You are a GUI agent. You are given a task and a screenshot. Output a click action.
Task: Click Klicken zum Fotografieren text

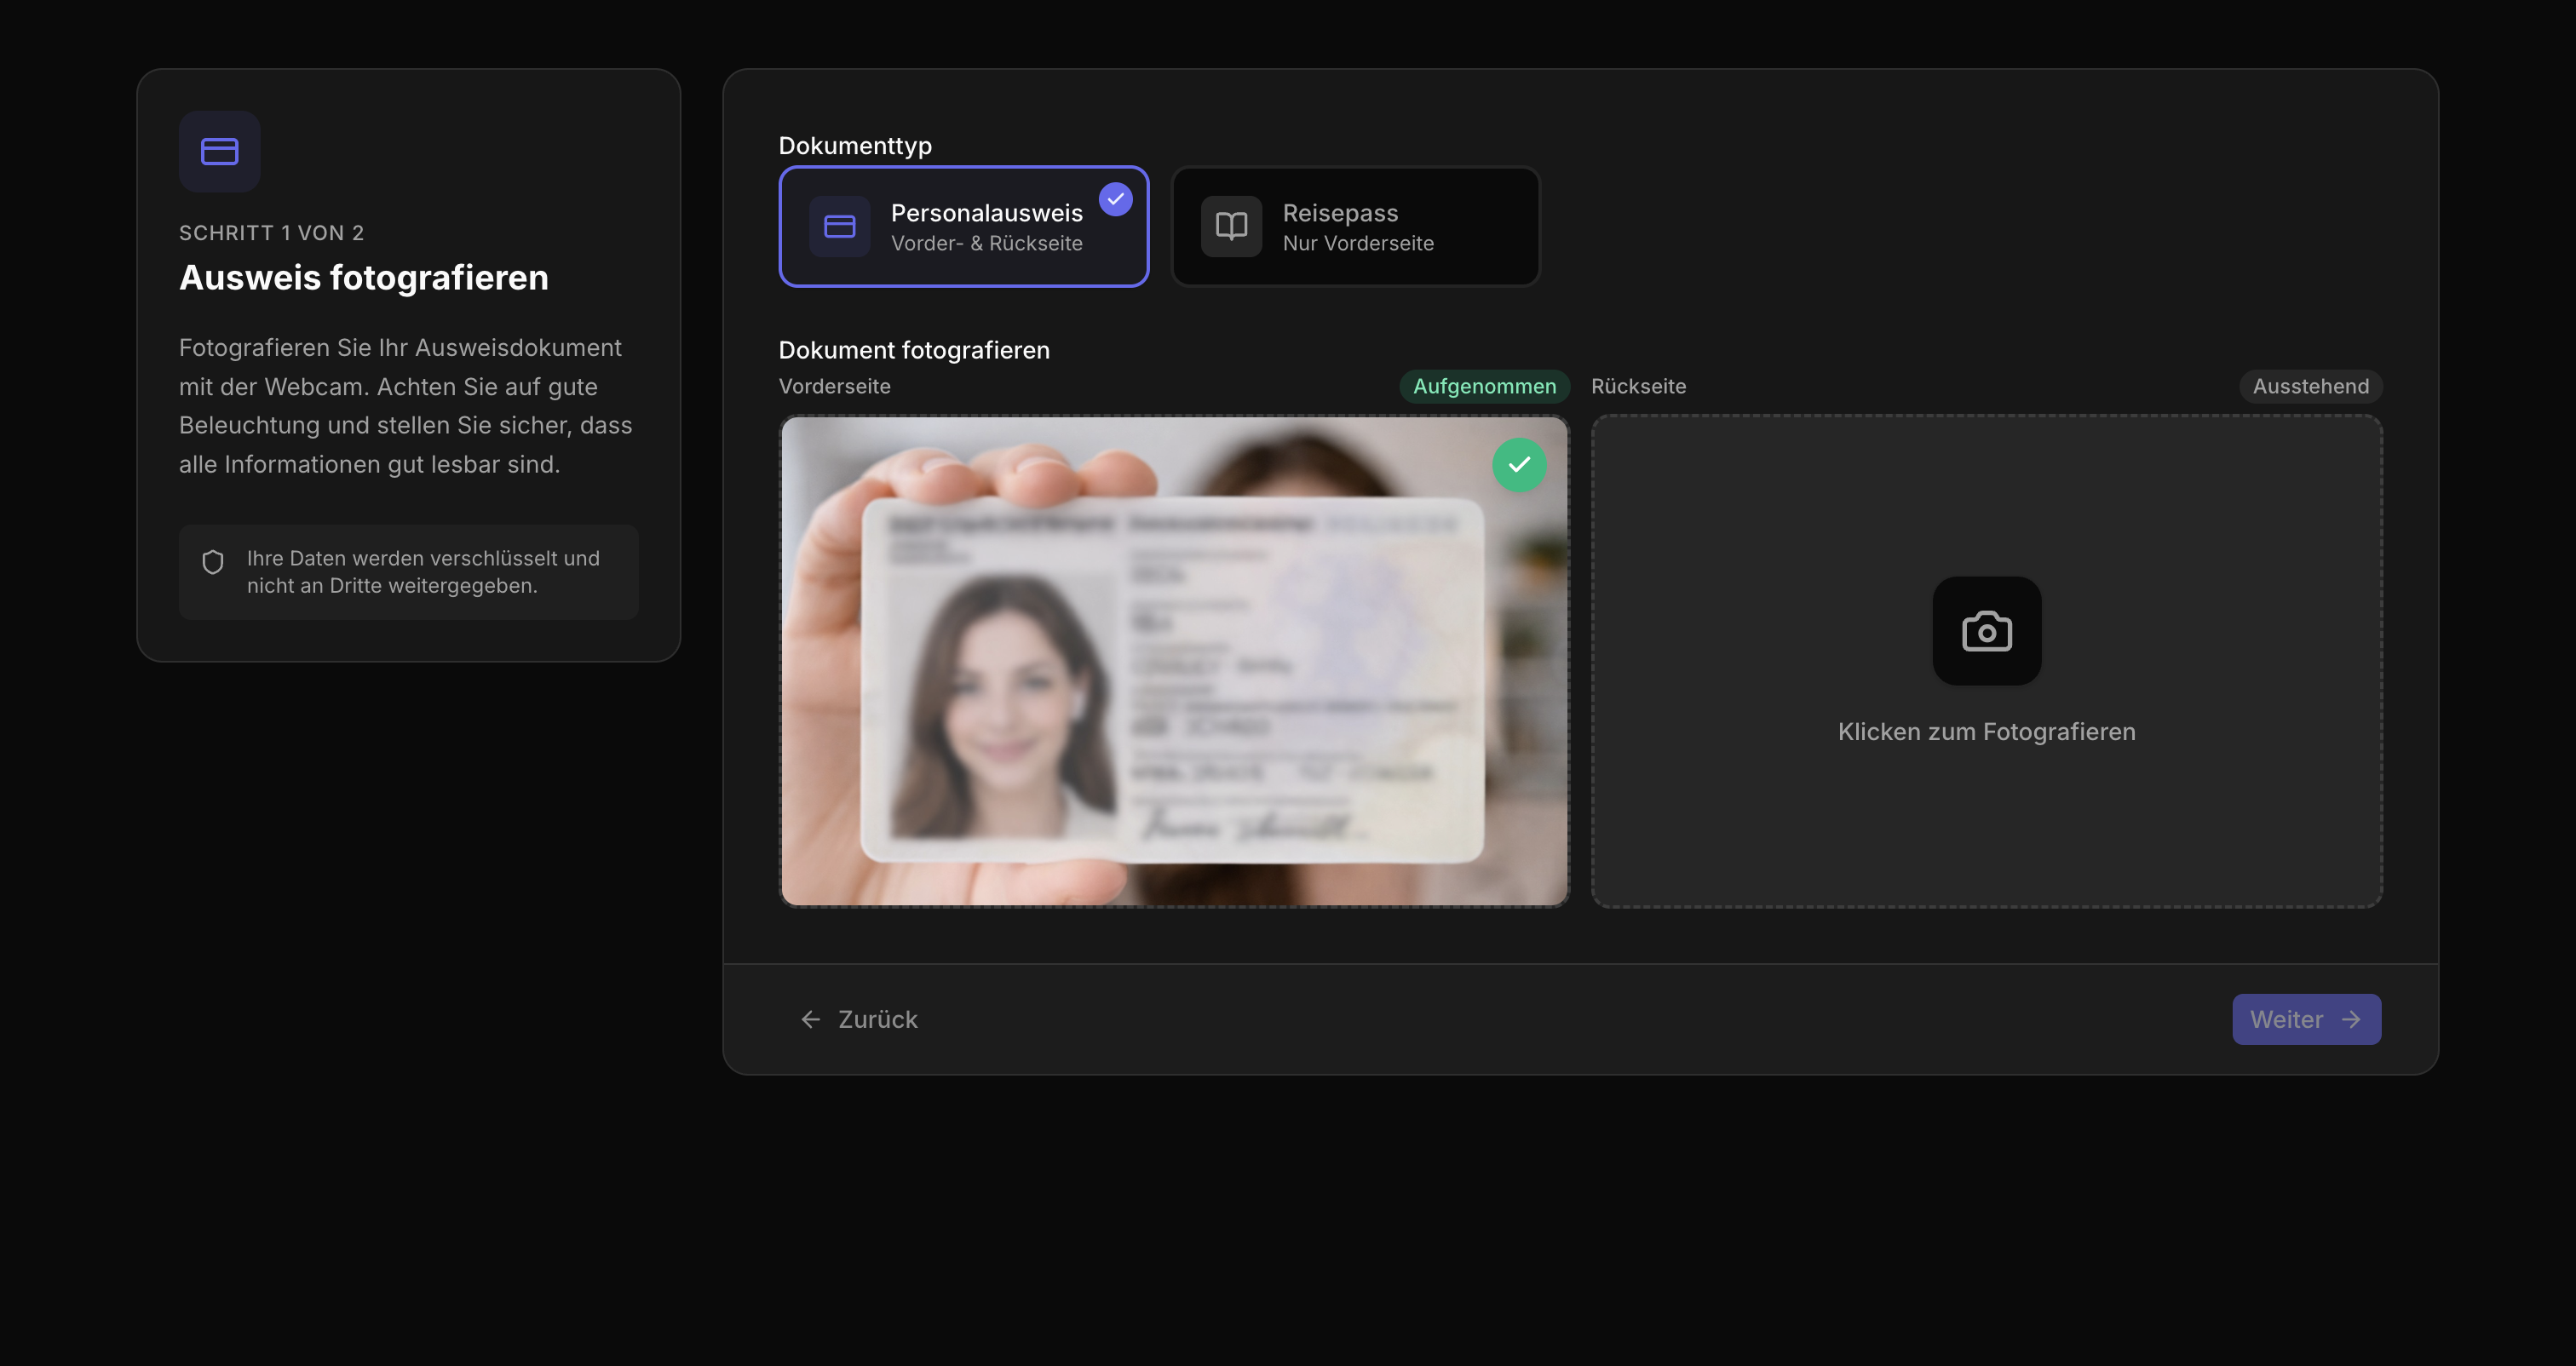pyautogui.click(x=1986, y=732)
